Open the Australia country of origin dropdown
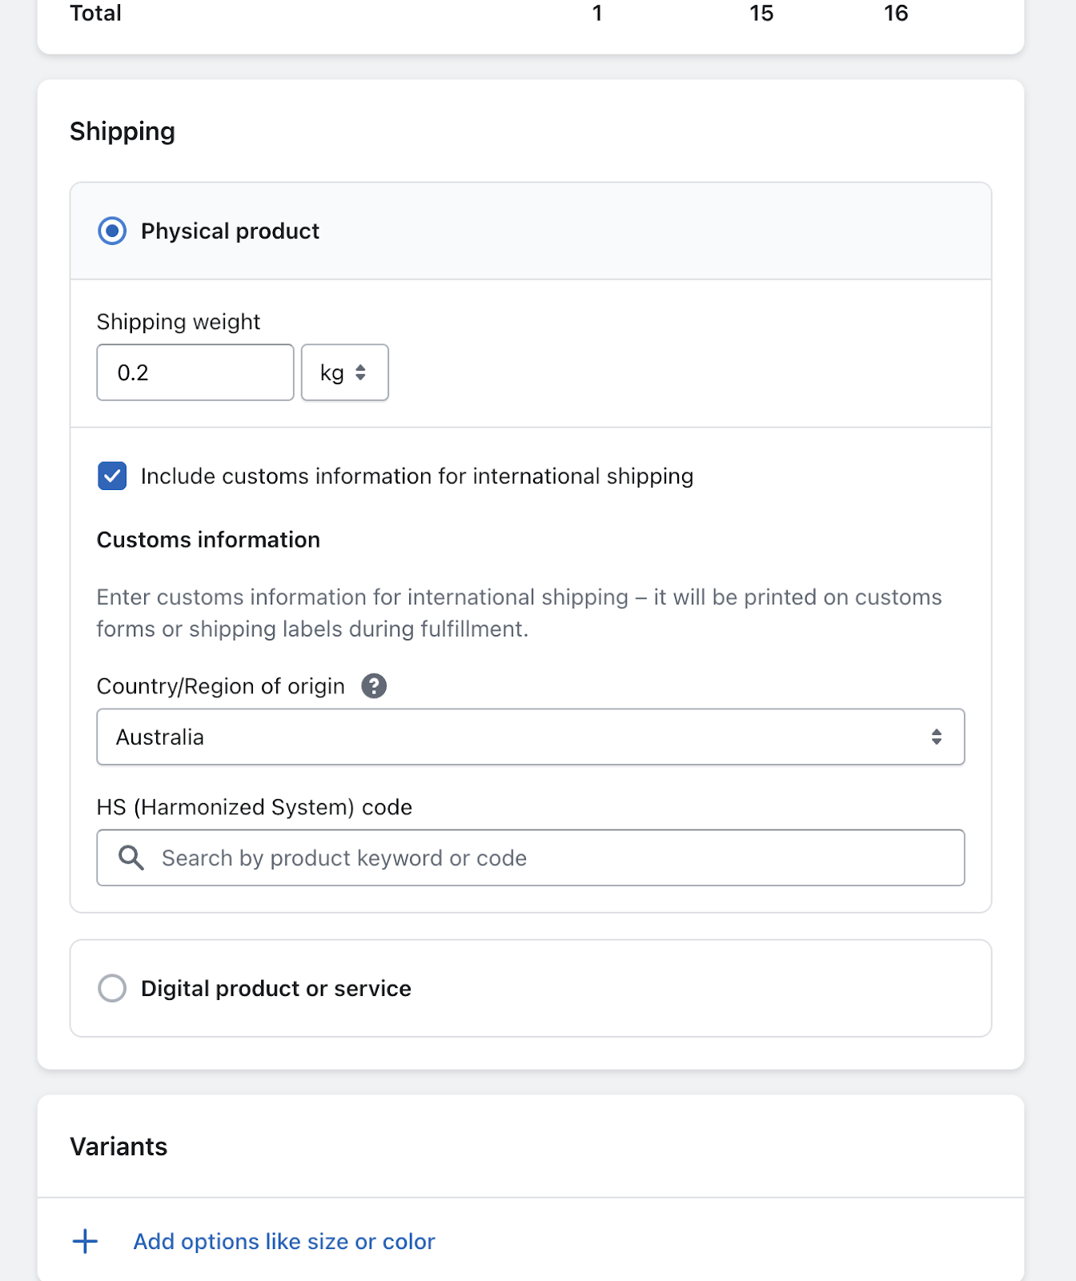 530,737
